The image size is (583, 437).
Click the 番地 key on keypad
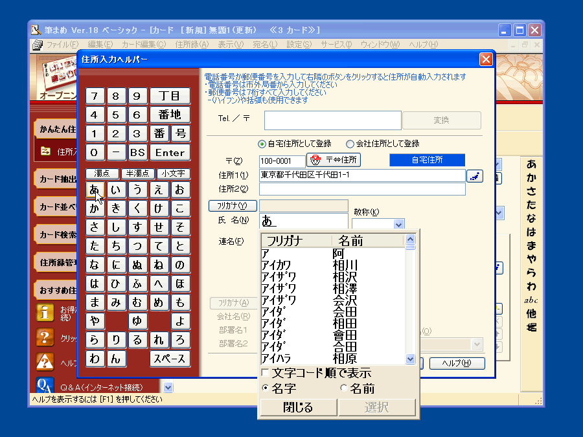click(170, 115)
